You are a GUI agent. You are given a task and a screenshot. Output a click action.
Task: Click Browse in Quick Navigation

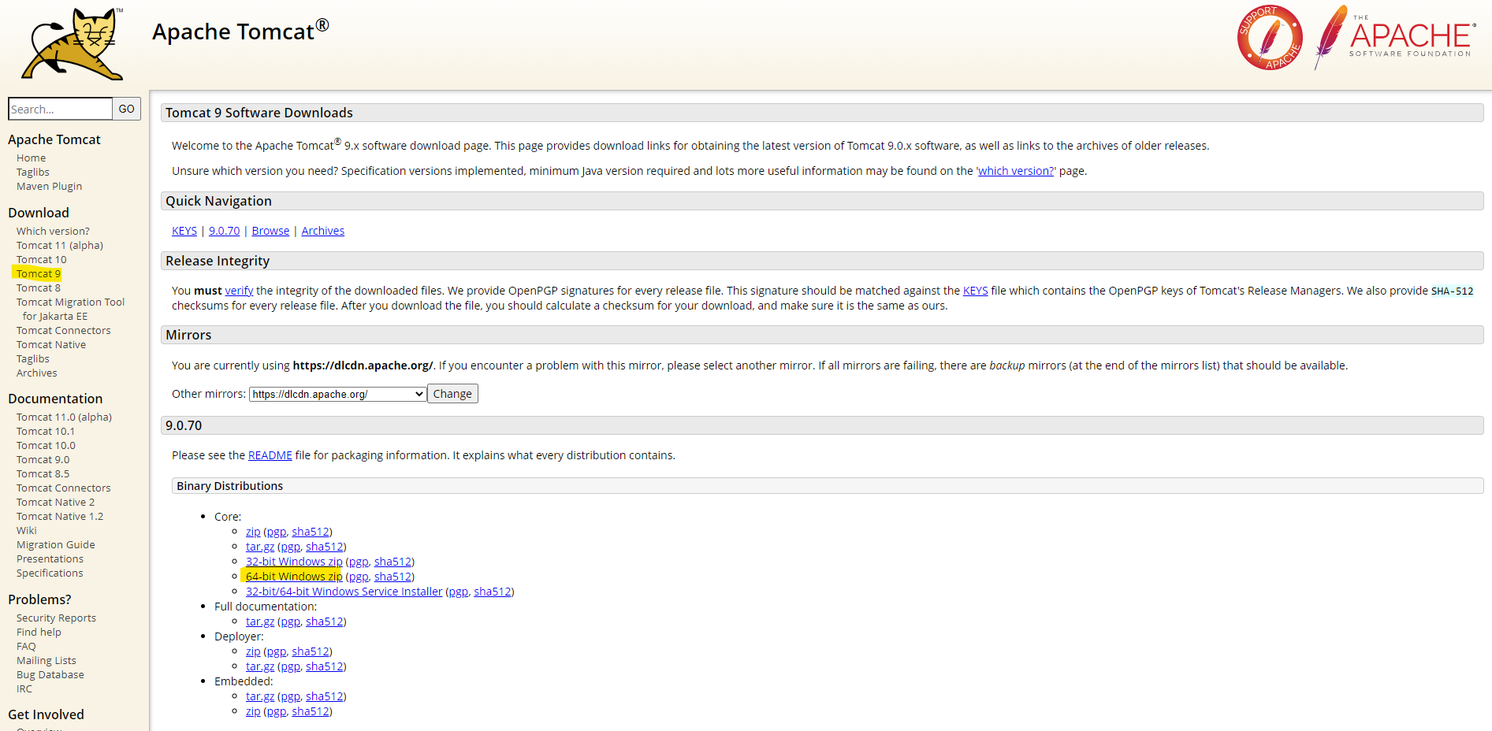[270, 231]
